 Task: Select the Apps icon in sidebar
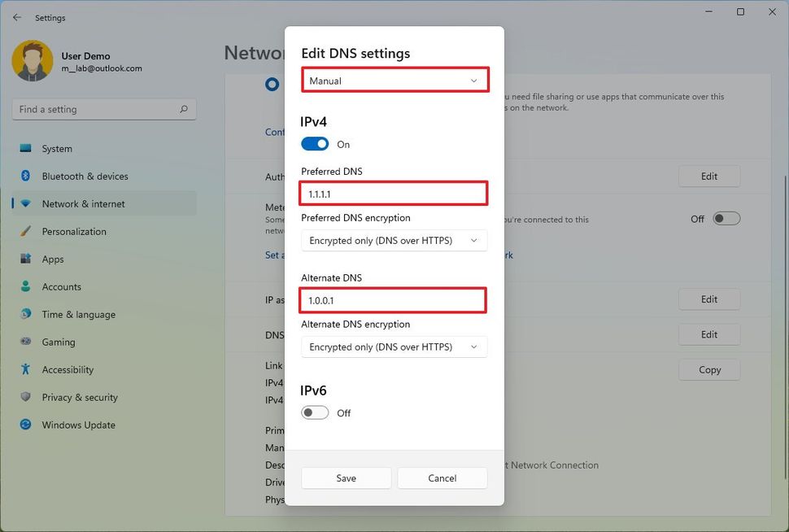(25, 259)
